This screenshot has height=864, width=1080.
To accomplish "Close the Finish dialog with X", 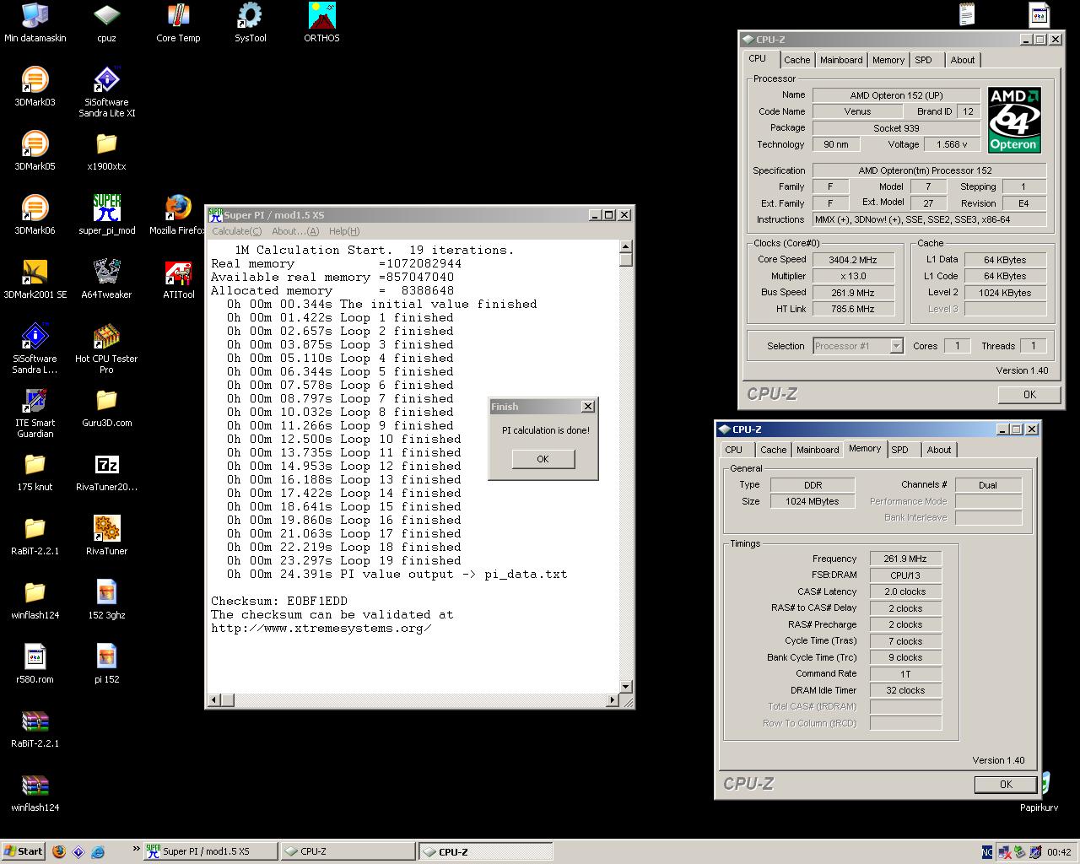I will pyautogui.click(x=588, y=407).
